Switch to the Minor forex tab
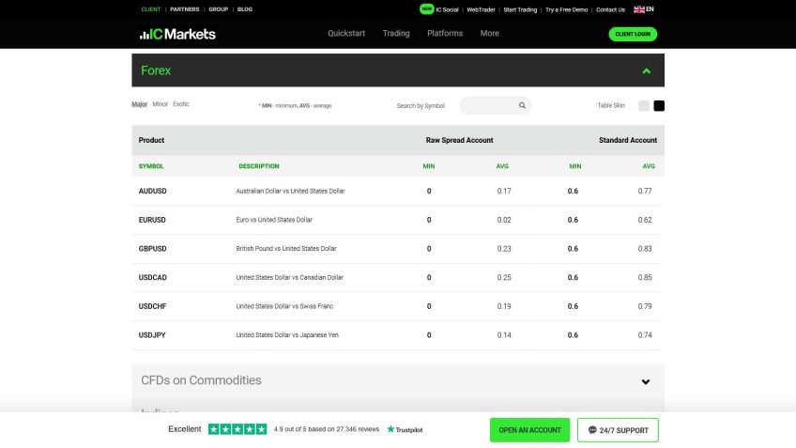Viewport: 796px width, 448px height. click(161, 104)
